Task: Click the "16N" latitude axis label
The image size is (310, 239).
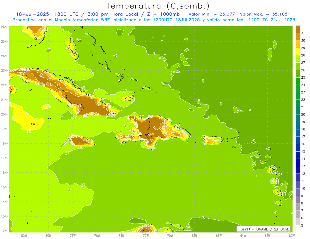Action: [x=4, y=172]
